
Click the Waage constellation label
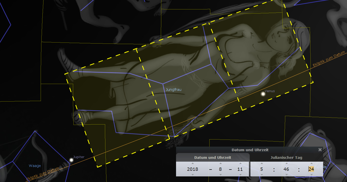[x=35, y=166]
